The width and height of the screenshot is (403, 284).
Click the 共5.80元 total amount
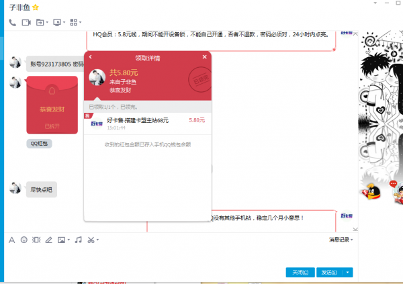(x=124, y=73)
